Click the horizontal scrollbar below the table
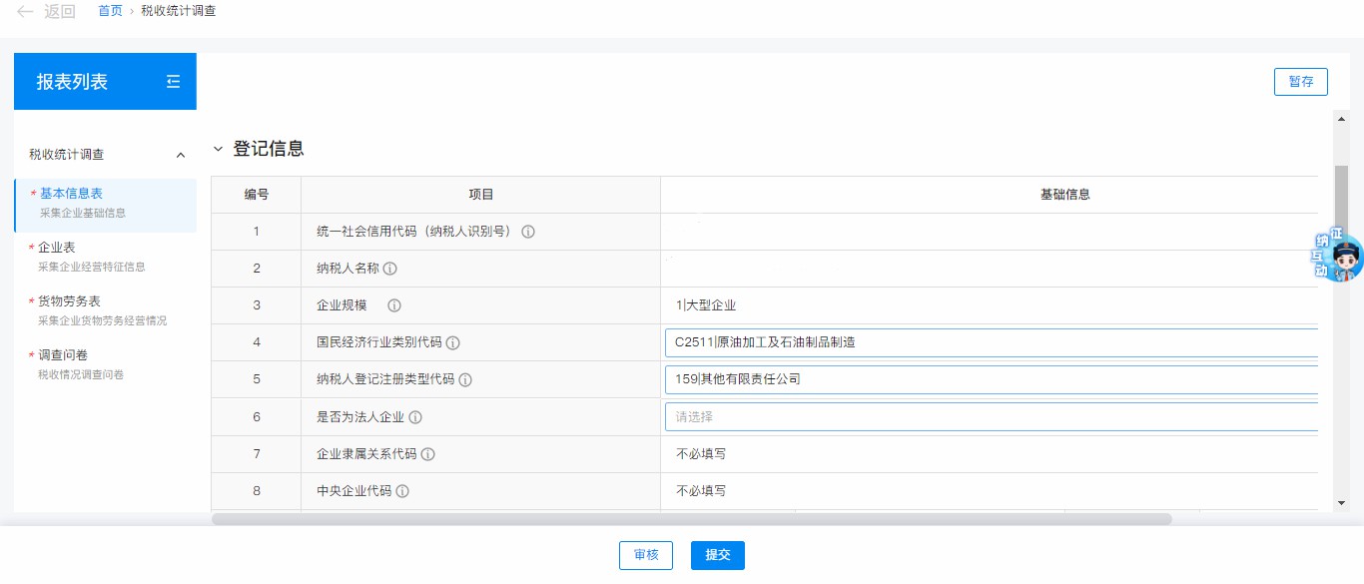The width and height of the screenshot is (1364, 584). tap(691, 519)
